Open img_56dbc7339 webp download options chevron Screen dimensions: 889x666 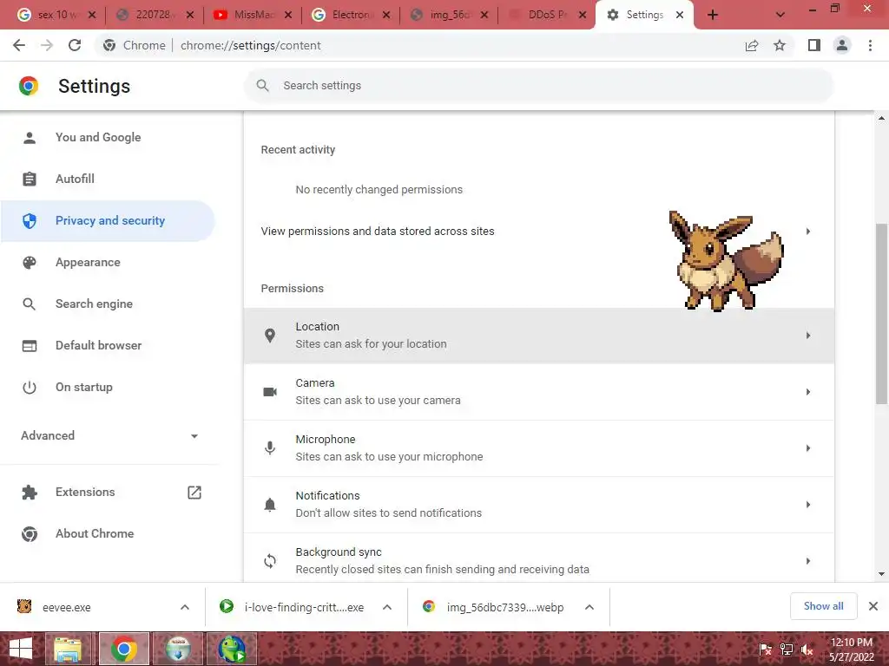pyautogui.click(x=589, y=607)
